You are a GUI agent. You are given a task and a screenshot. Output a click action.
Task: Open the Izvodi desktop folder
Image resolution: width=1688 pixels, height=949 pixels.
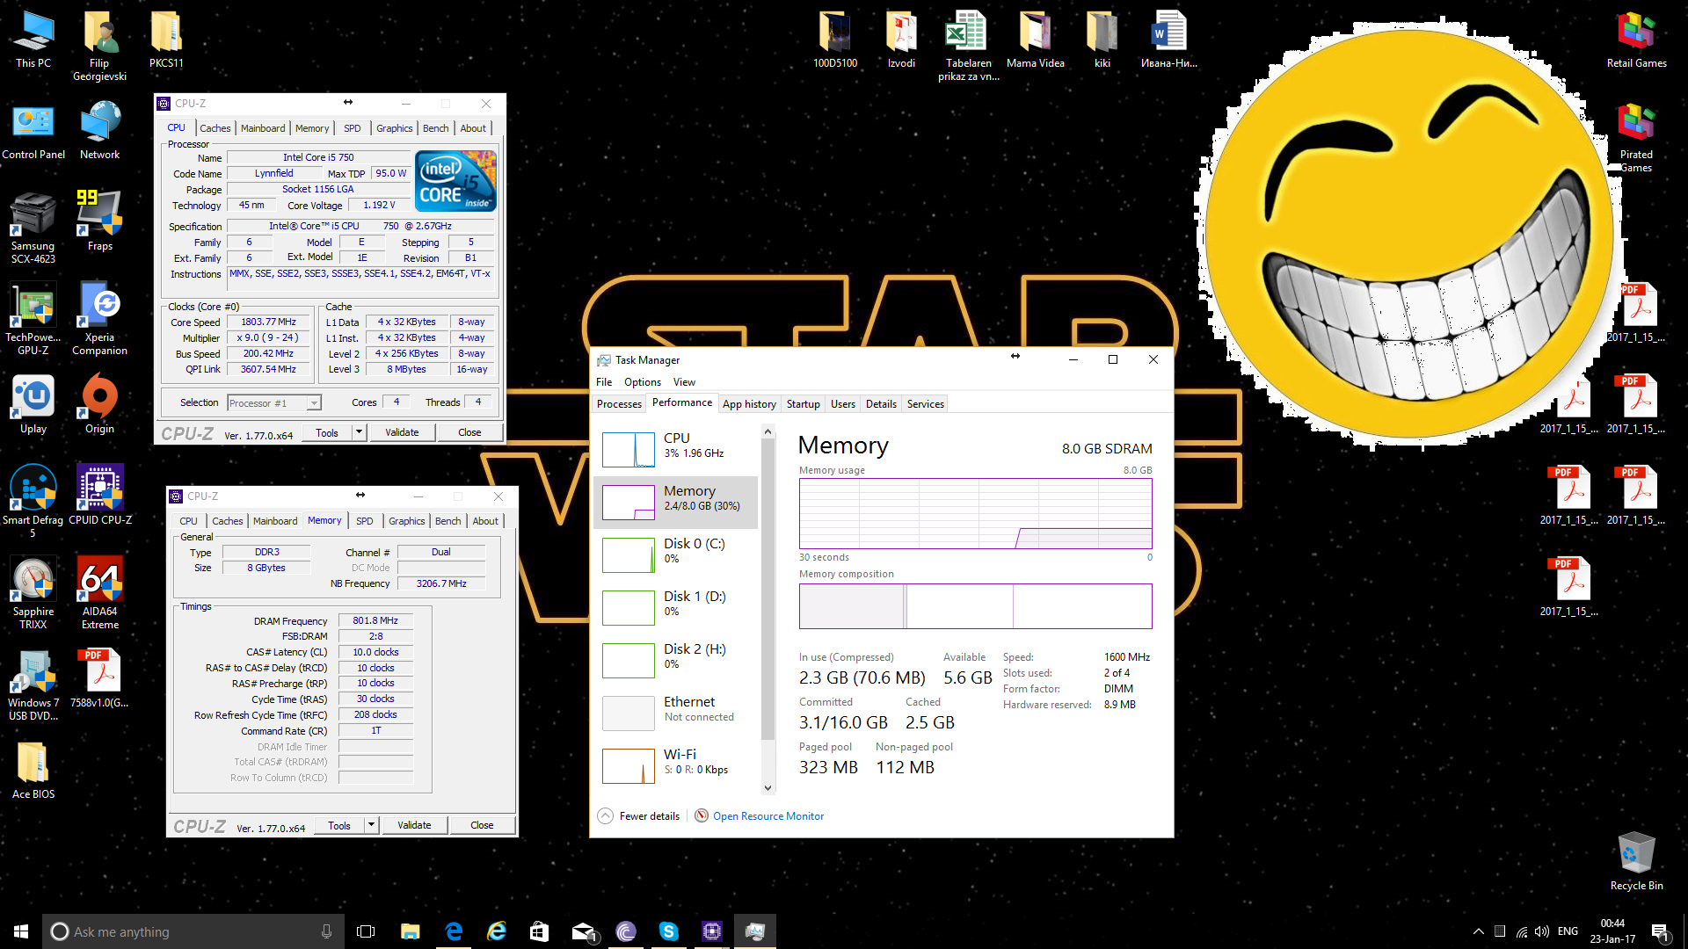[902, 40]
